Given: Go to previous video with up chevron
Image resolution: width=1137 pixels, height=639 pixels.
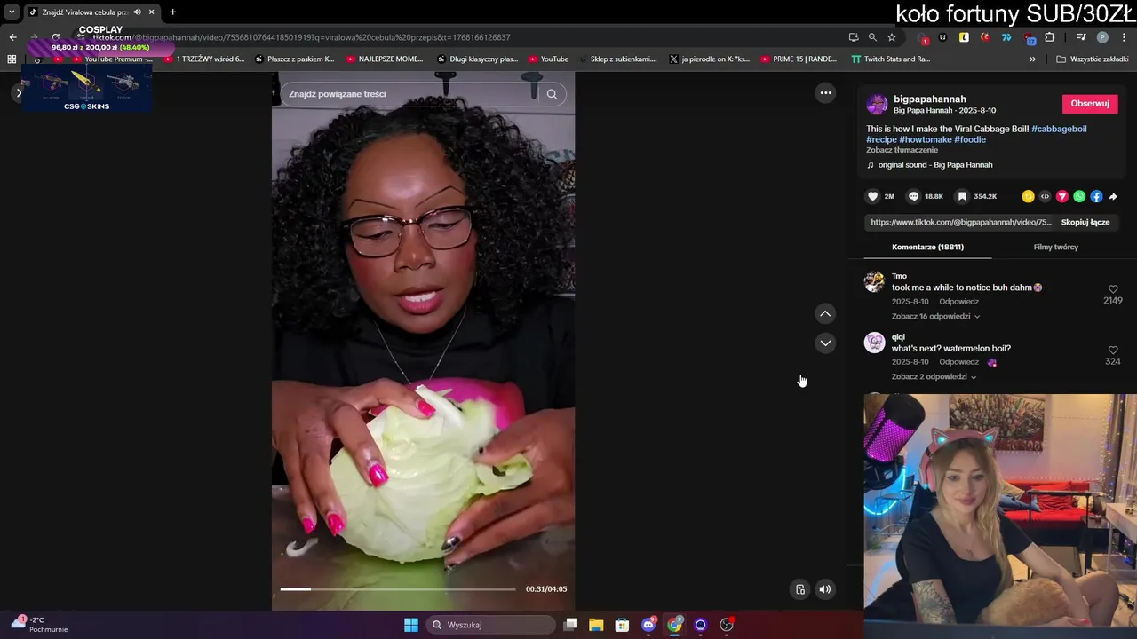Looking at the screenshot, I should (x=825, y=313).
